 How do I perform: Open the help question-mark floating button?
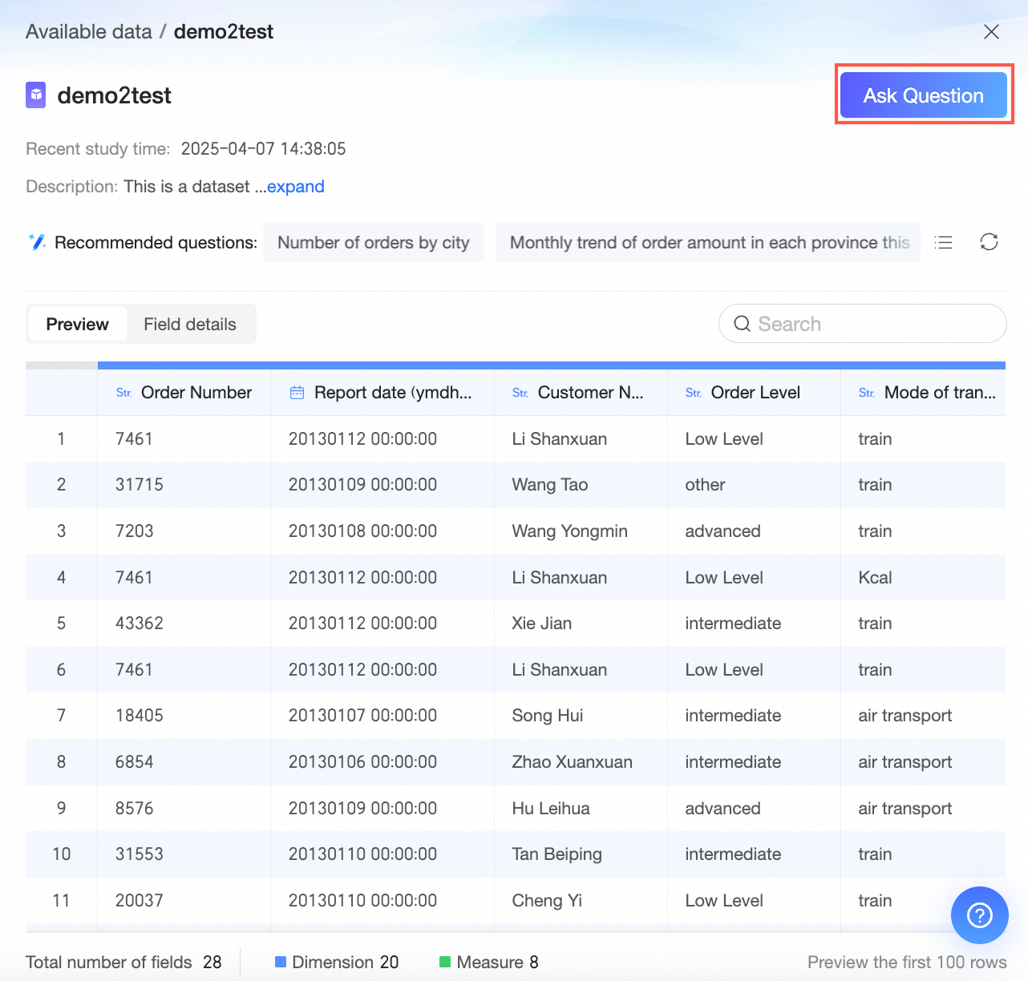pyautogui.click(x=979, y=914)
